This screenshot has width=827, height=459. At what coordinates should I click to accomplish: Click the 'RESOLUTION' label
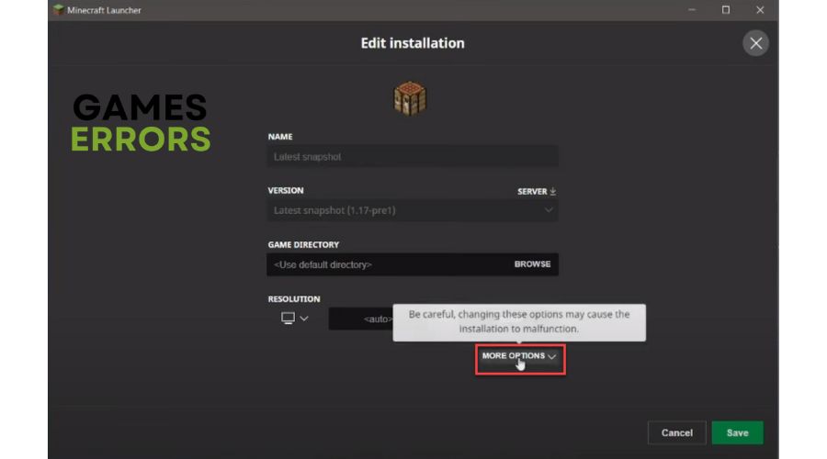tap(294, 298)
